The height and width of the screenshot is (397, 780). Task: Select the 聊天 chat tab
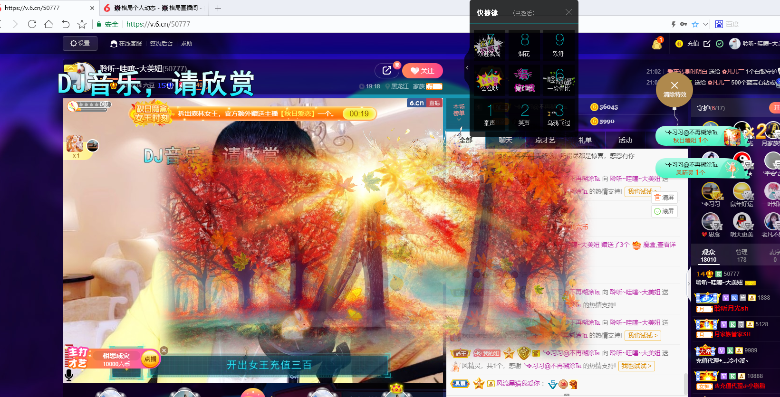pos(506,140)
